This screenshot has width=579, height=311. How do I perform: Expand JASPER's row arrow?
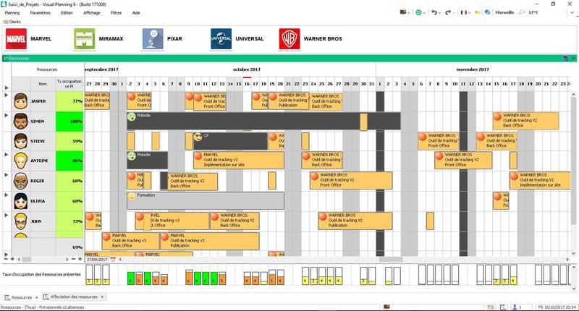[7, 95]
